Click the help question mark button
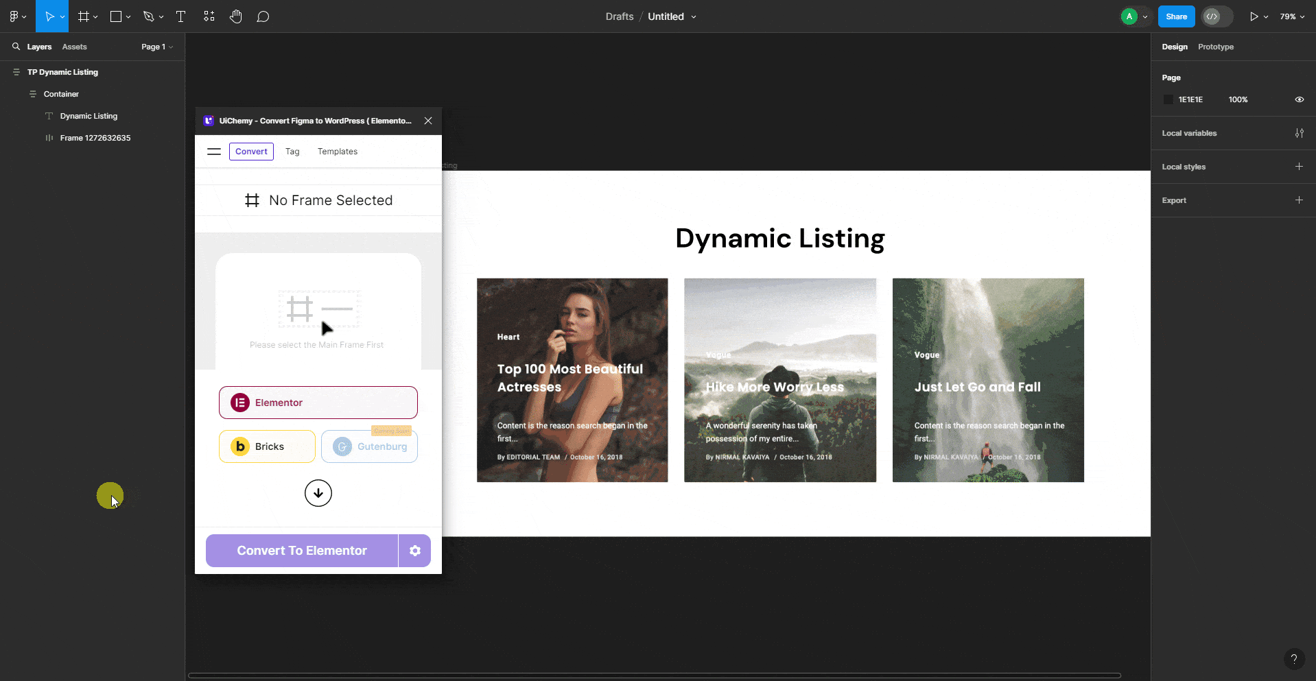Viewport: 1316px width, 681px height. pos(1294,658)
